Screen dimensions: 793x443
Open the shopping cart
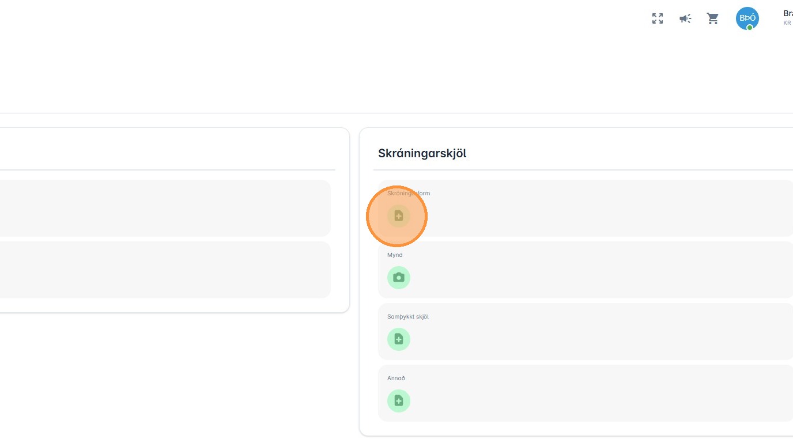coord(713,18)
